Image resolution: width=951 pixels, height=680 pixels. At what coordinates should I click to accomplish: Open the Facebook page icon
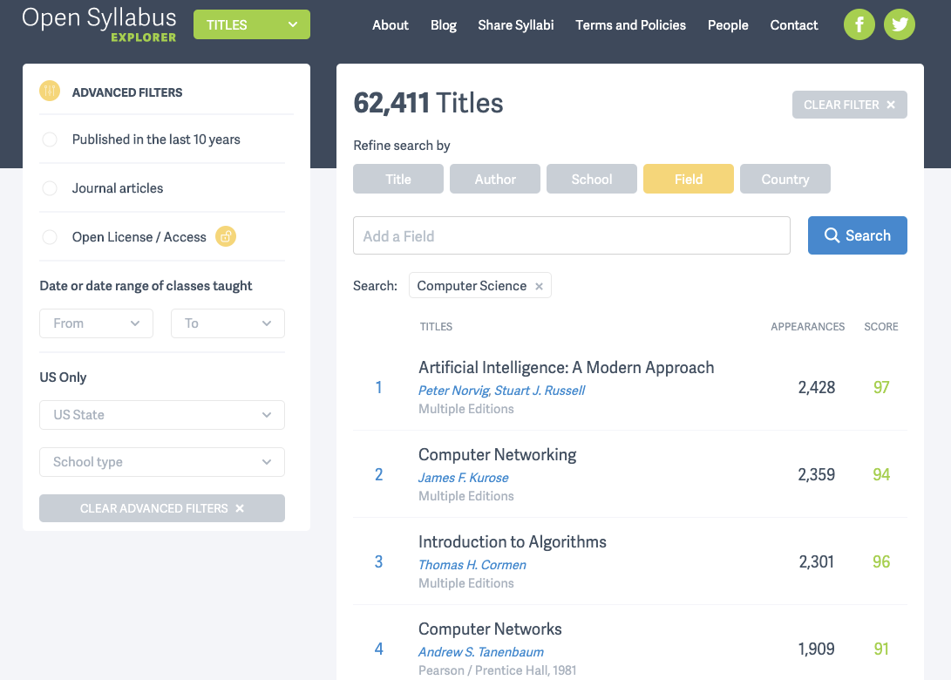click(859, 25)
